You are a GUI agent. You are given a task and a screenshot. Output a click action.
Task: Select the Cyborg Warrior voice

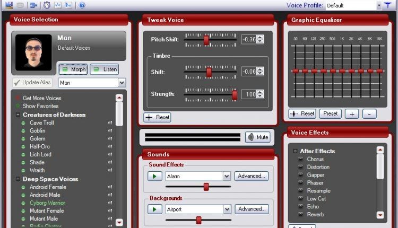(x=47, y=203)
